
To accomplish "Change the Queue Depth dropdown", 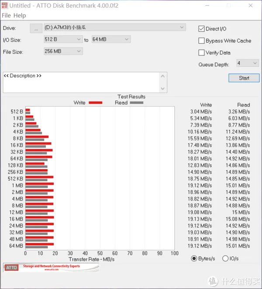I will click(247, 63).
